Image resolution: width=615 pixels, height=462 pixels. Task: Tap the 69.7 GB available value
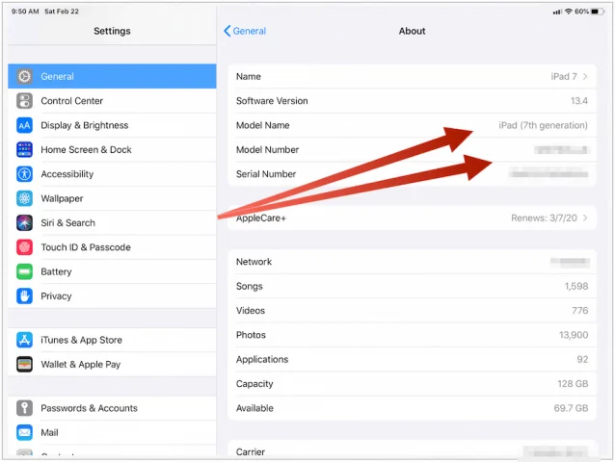[571, 408]
